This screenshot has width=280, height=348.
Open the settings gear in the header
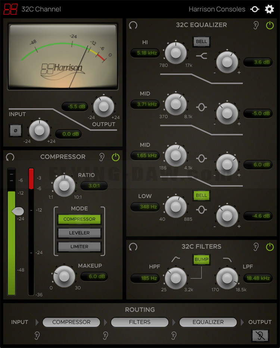[269, 9]
